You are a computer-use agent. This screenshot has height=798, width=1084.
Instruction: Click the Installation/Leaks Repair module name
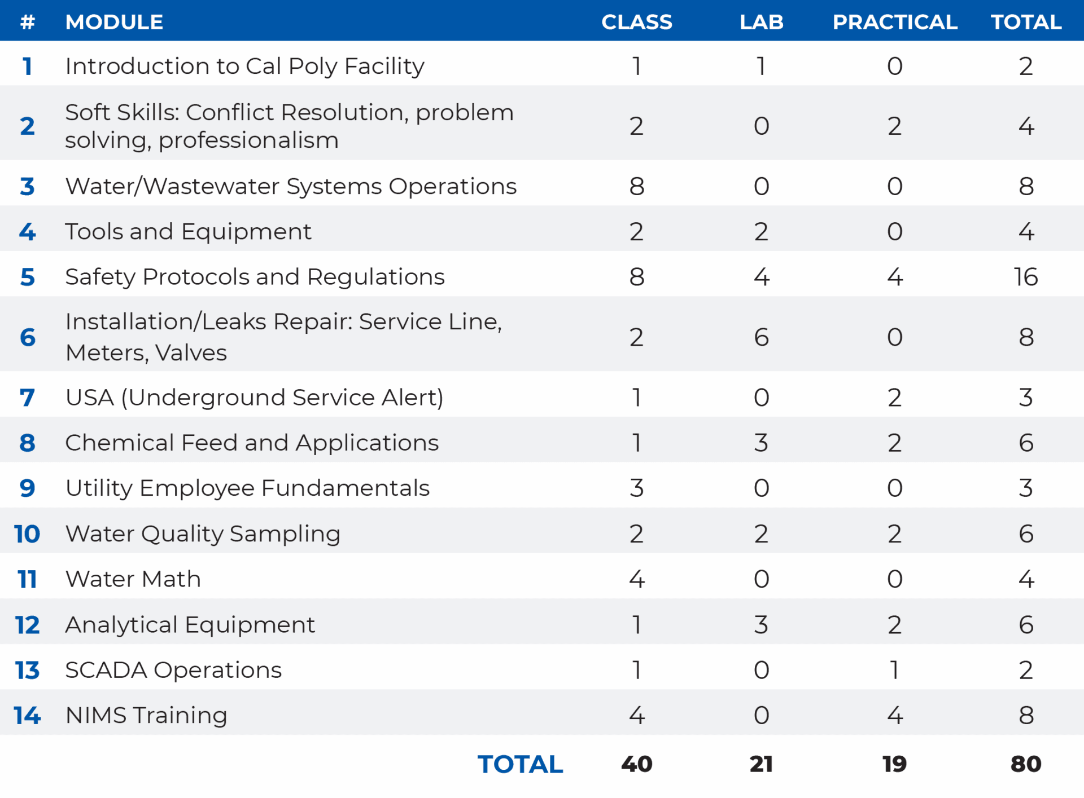point(284,336)
